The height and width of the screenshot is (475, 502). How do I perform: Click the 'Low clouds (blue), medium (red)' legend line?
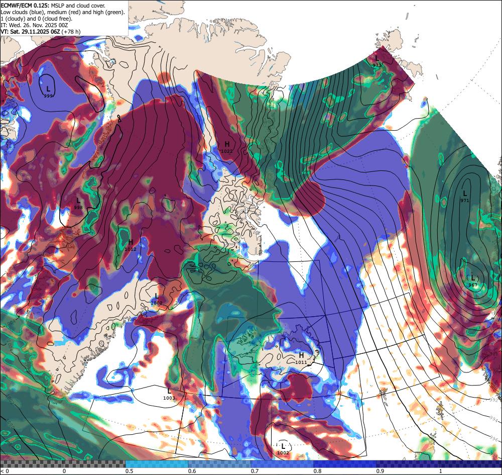pos(62,12)
